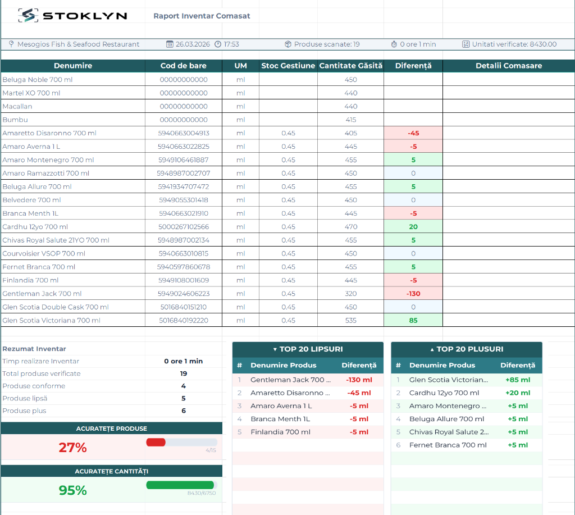Click the box icon beside Produse scanate
The image size is (575, 515).
288,44
